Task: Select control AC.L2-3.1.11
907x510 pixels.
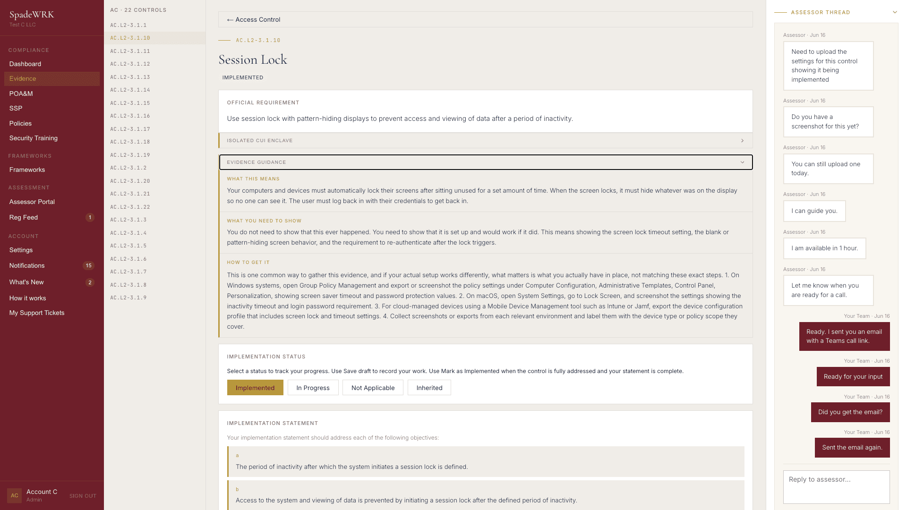Action: tap(155, 51)
